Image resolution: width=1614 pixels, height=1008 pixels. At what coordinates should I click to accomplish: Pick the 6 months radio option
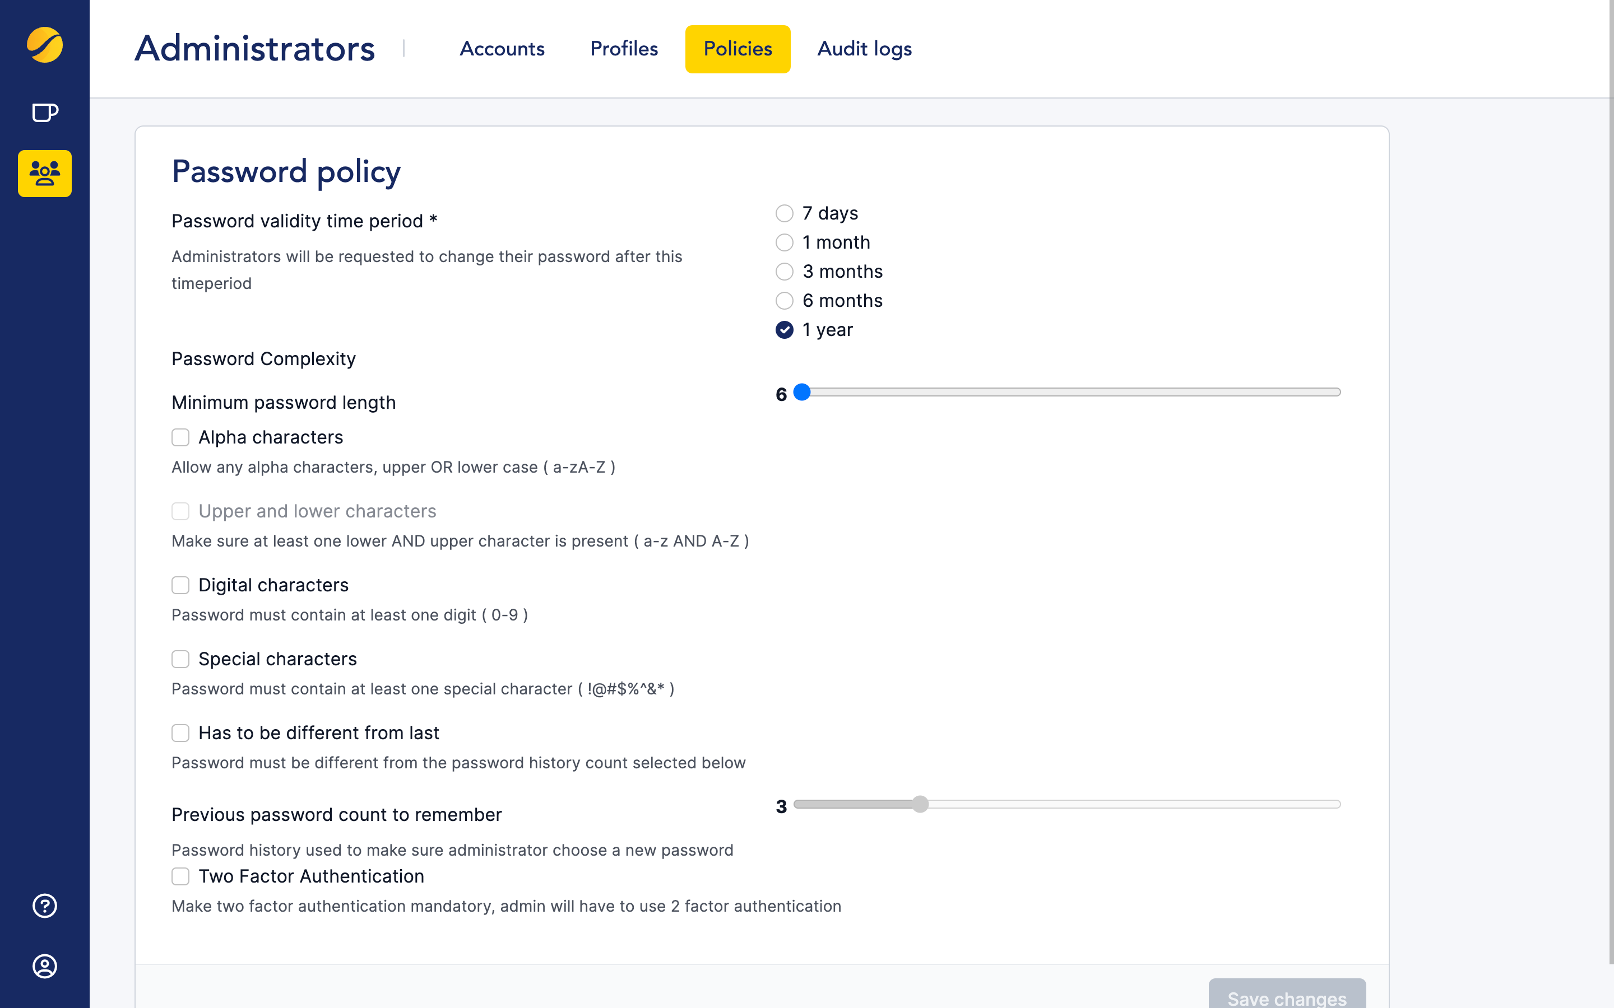point(785,301)
